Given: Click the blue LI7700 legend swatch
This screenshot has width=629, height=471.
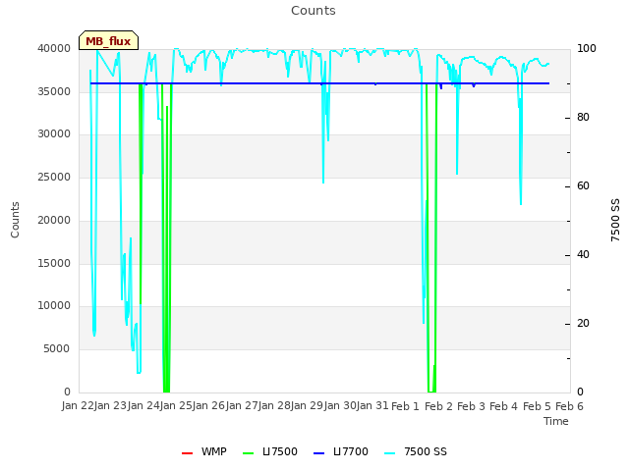Looking at the screenshot, I should tap(318, 453).
